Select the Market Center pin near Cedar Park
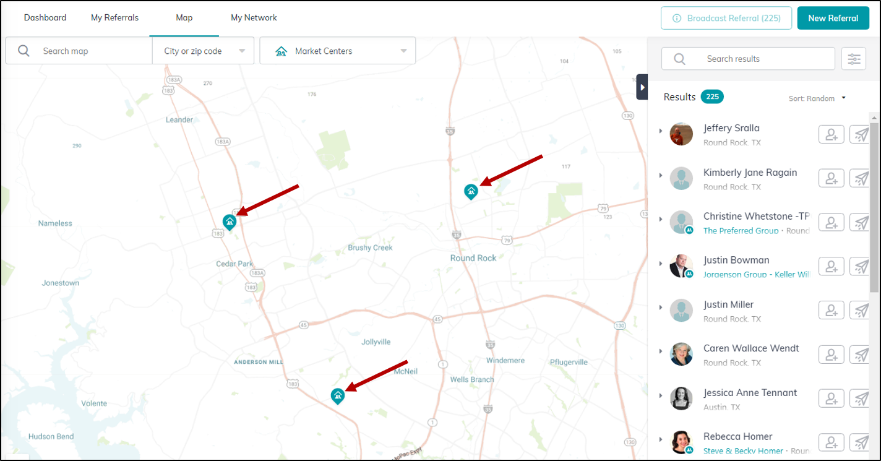The image size is (881, 461). (230, 222)
